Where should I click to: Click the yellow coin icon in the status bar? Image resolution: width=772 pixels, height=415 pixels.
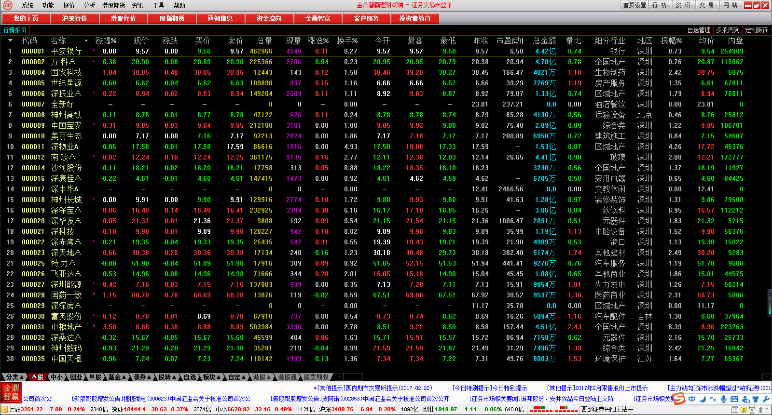tap(744, 410)
